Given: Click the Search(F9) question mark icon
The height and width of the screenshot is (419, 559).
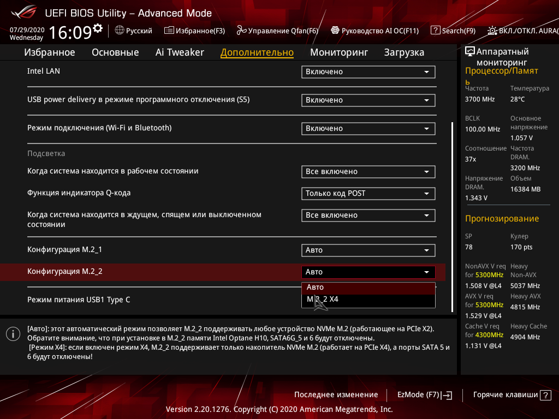Looking at the screenshot, I should pos(435,31).
